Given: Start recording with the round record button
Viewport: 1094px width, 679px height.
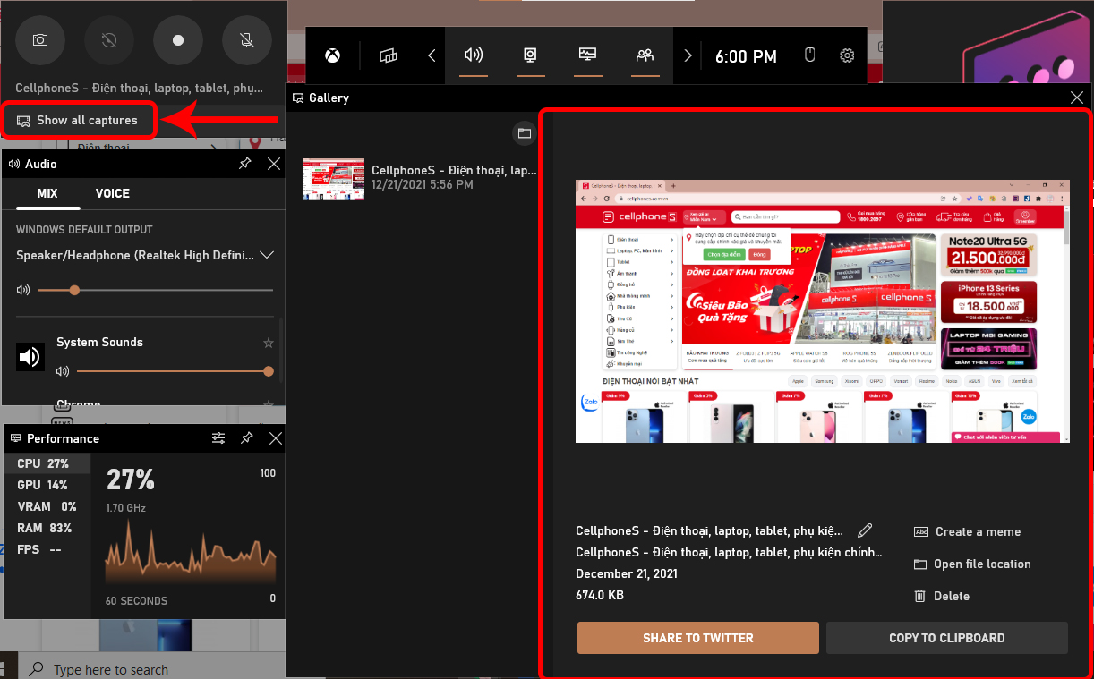Looking at the screenshot, I should [178, 40].
